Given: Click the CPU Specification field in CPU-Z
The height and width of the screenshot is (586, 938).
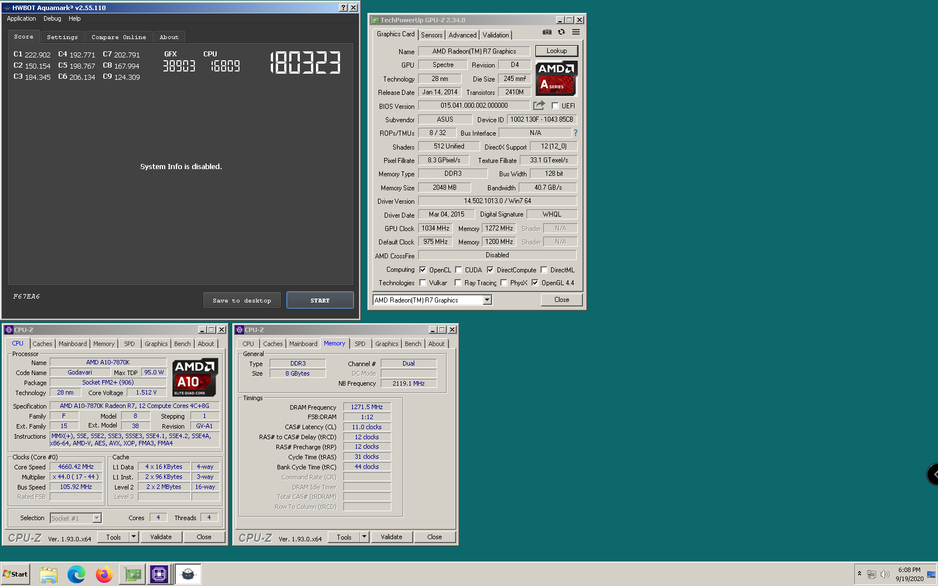Looking at the screenshot, I should [x=135, y=406].
